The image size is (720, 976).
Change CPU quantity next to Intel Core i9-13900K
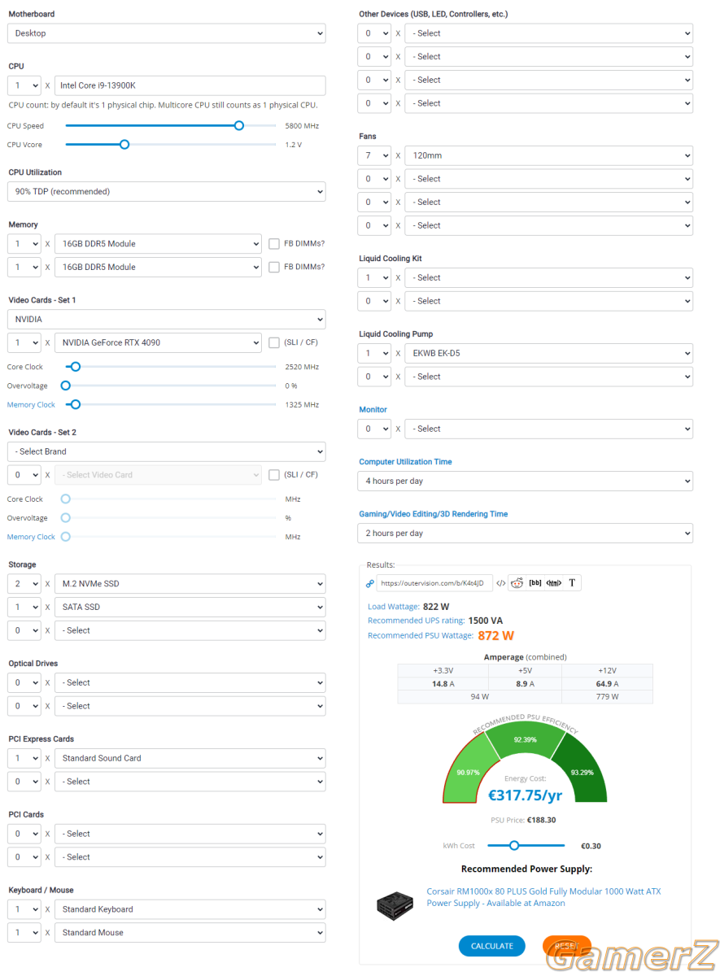pos(24,85)
